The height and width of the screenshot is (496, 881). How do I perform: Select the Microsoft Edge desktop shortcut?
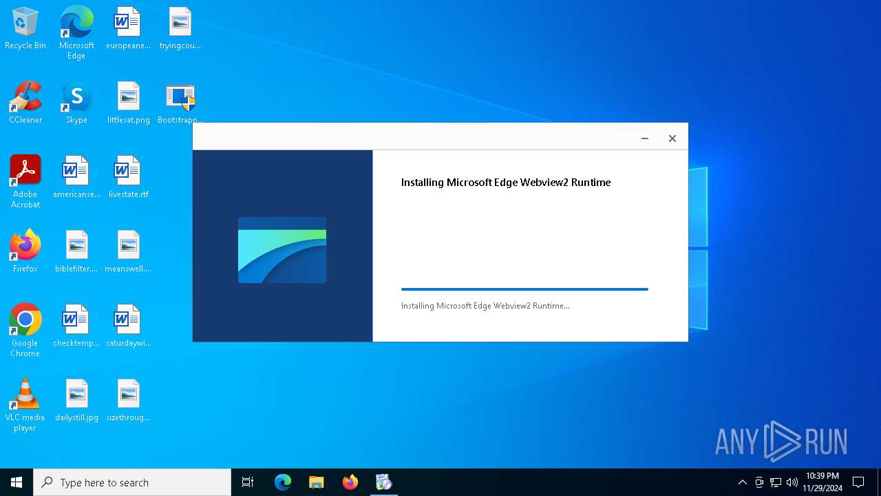coord(76,33)
